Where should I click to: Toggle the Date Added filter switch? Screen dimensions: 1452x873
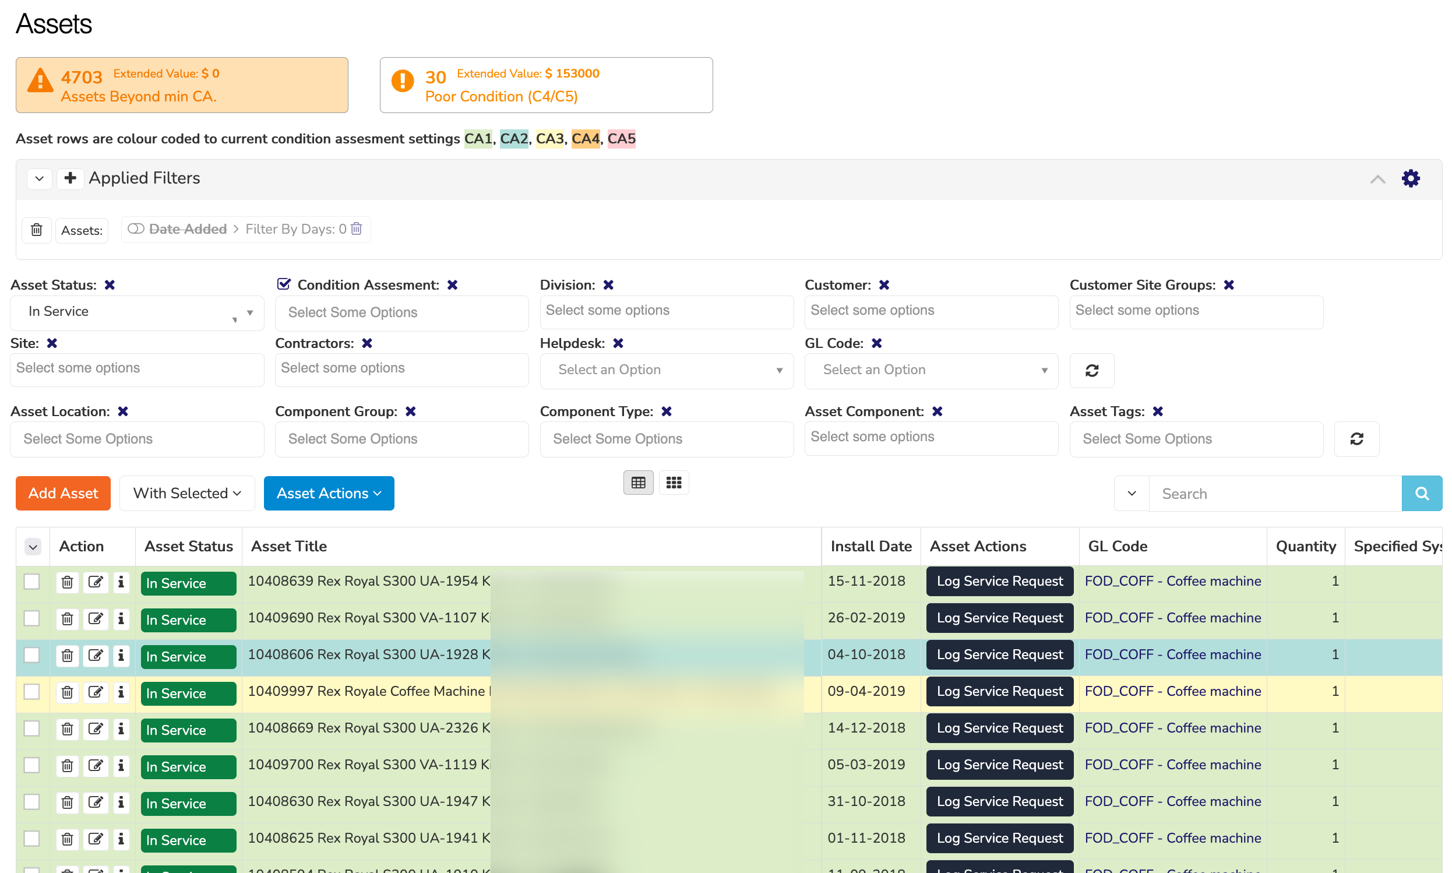(136, 229)
